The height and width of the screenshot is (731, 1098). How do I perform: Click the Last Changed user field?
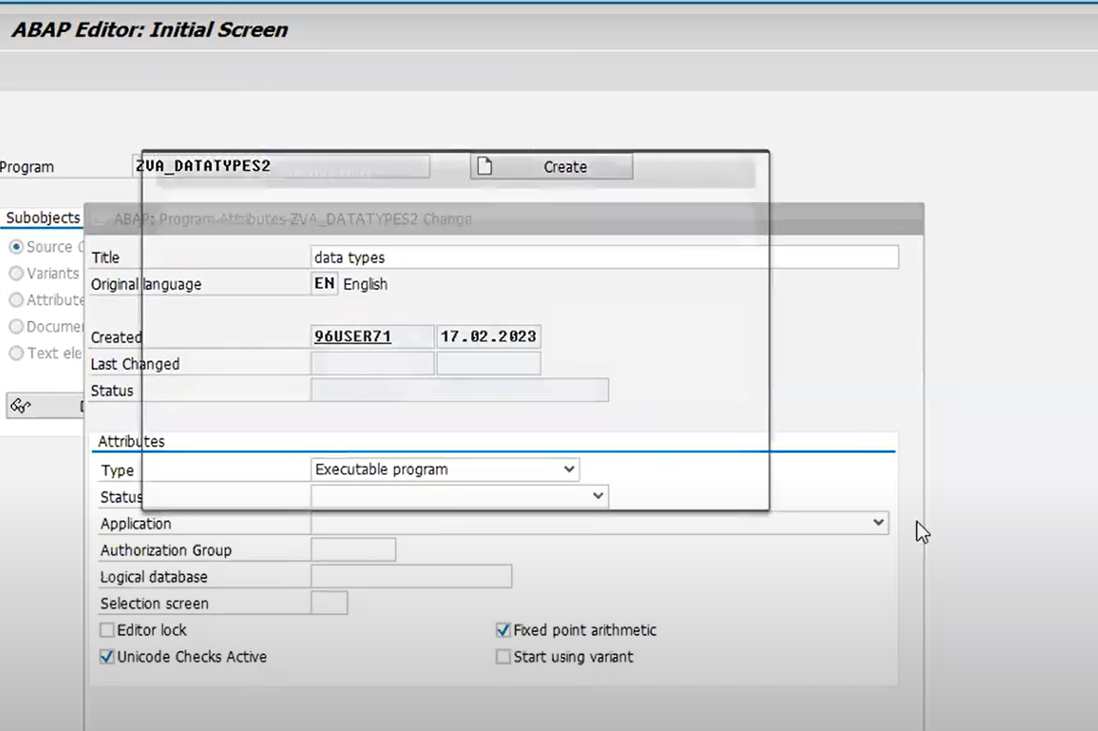pyautogui.click(x=372, y=364)
